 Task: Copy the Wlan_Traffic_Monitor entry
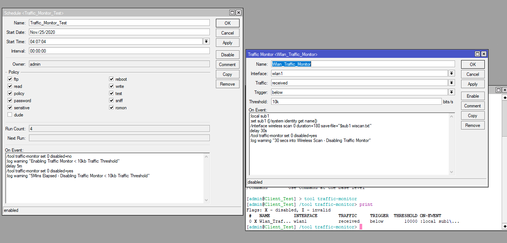click(x=472, y=115)
